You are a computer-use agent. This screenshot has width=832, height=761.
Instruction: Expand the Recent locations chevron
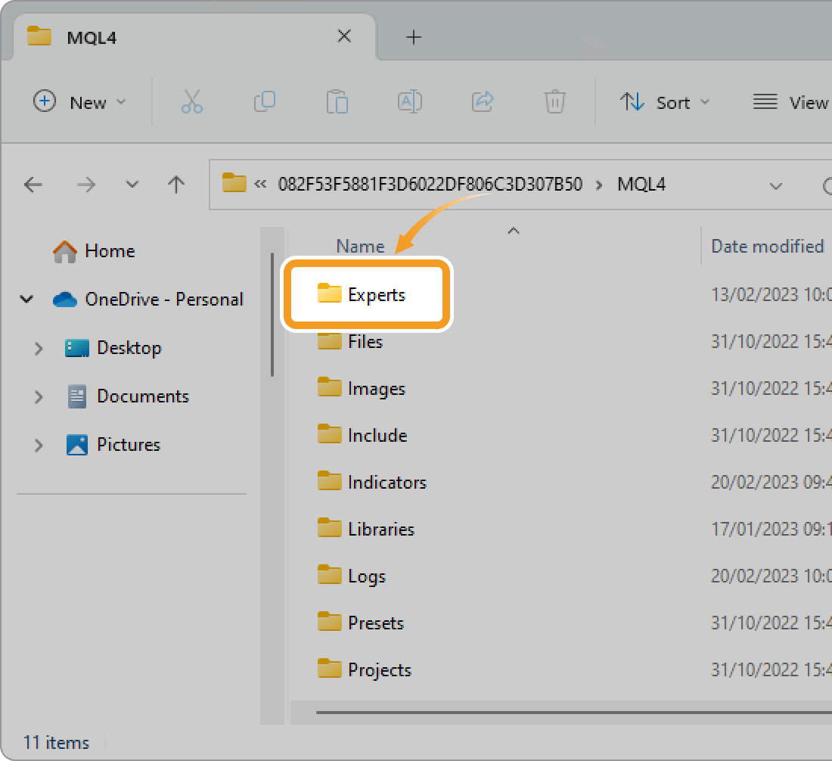(132, 185)
